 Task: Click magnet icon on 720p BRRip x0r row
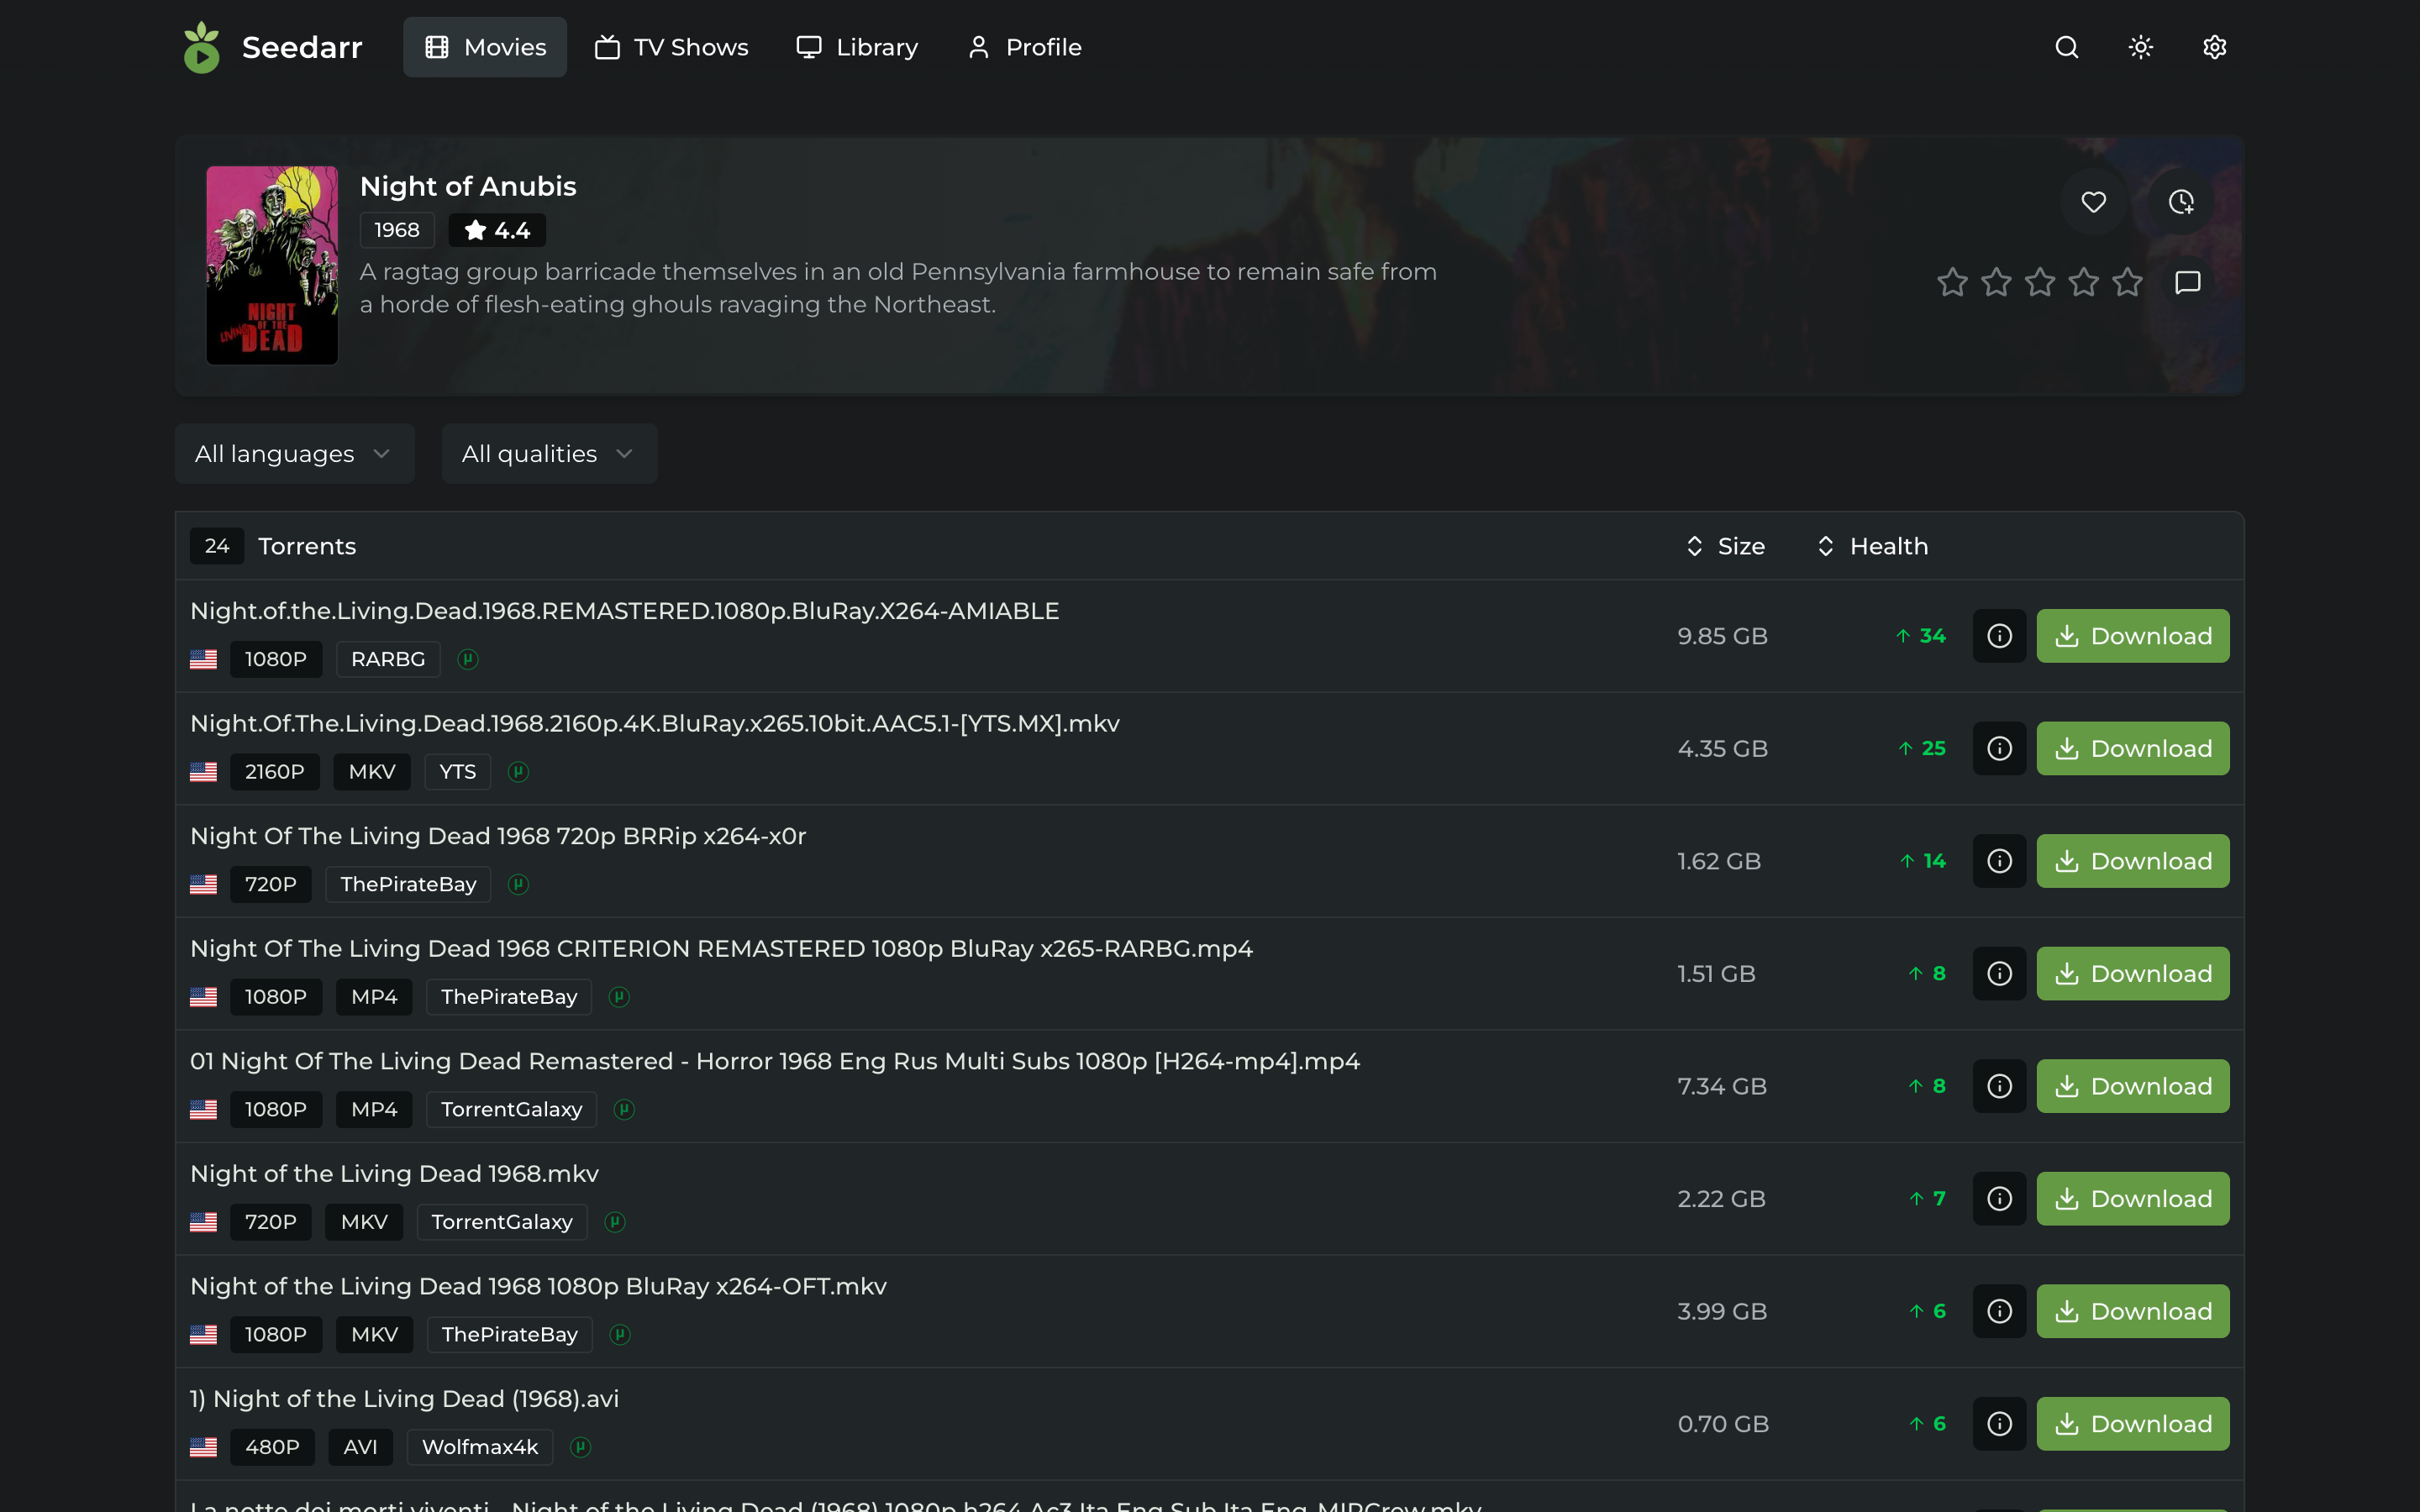tap(518, 884)
